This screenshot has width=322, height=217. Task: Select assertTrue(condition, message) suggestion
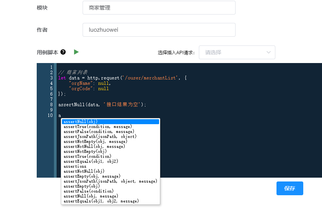[x=111, y=127]
